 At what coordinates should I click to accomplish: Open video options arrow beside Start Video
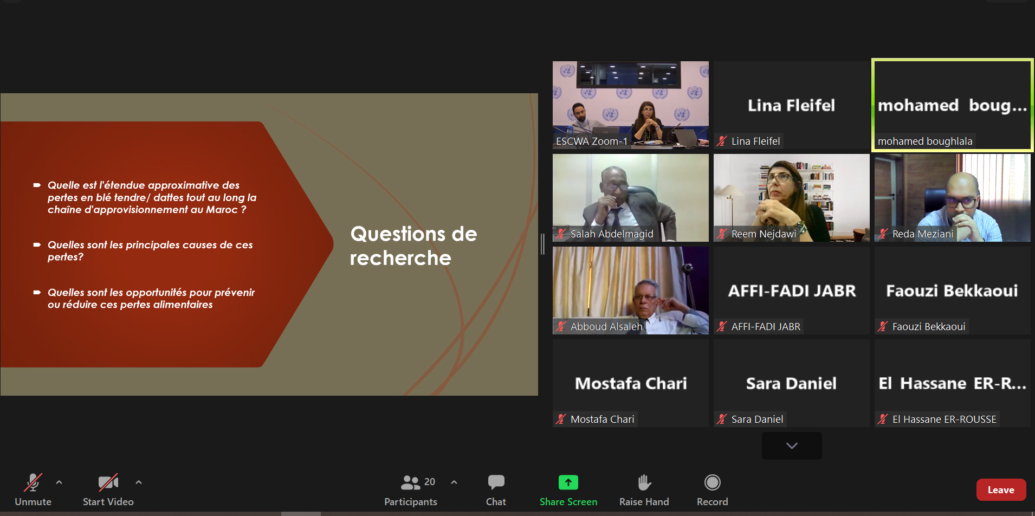pos(139,482)
